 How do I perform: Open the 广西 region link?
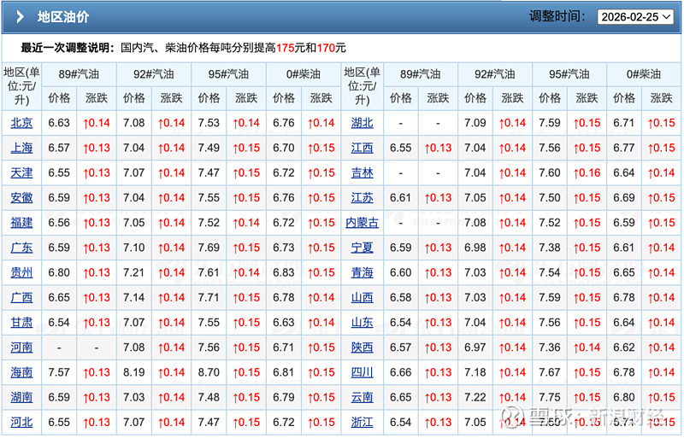pyautogui.click(x=21, y=297)
